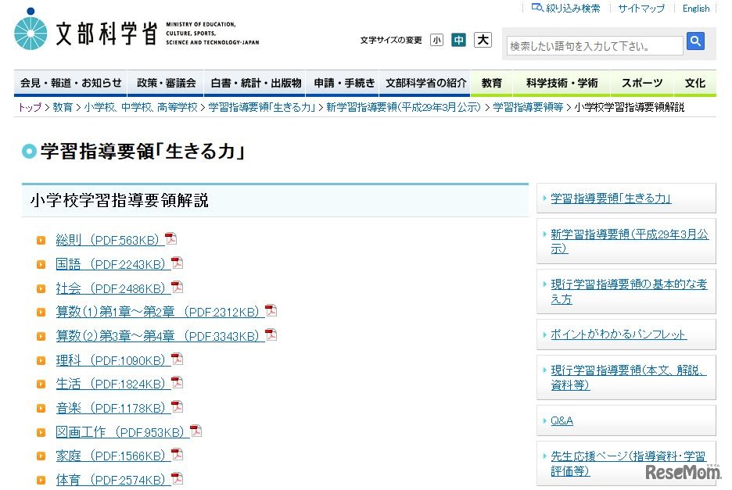Viewport: 732px width, 490px height.
Task: Open the ポイントがわかるパンフレット sidebar entry
Action: click(619, 334)
